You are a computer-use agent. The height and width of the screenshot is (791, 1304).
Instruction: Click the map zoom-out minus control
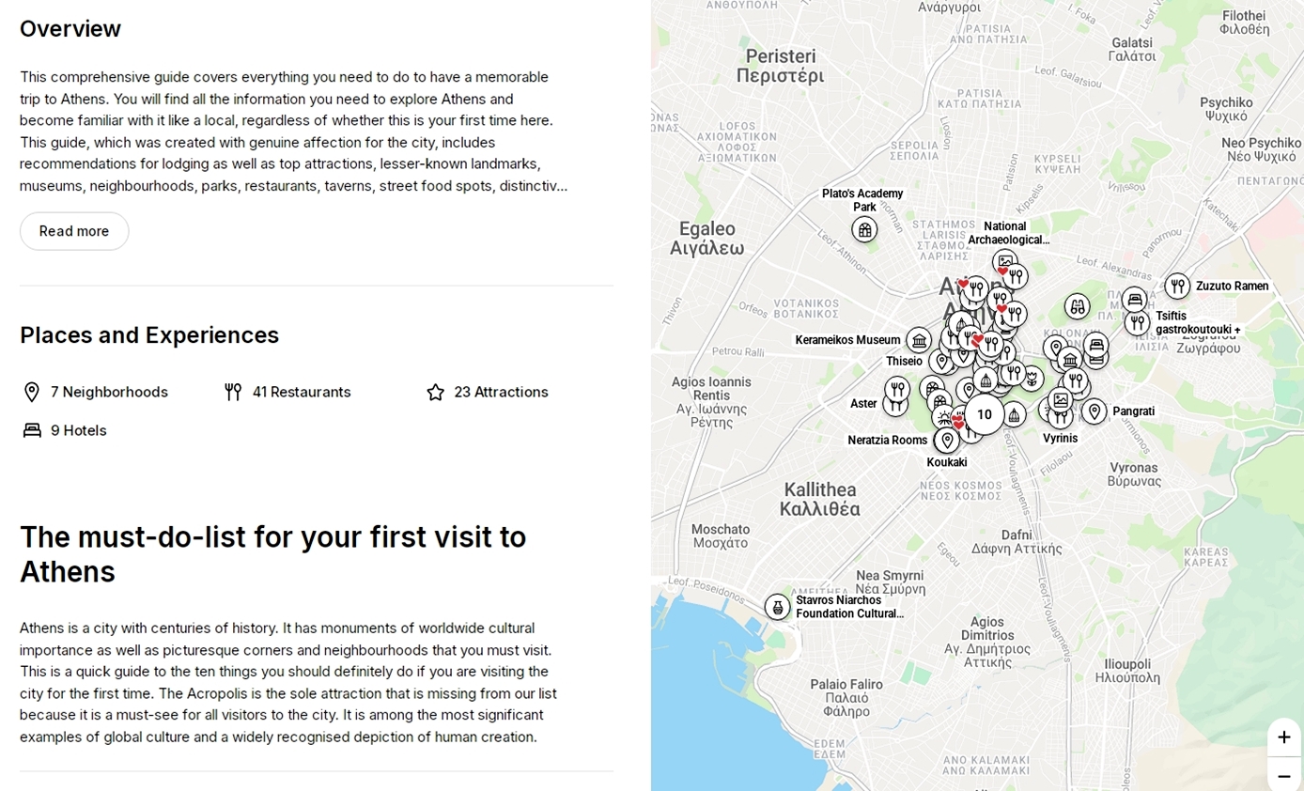[1283, 777]
